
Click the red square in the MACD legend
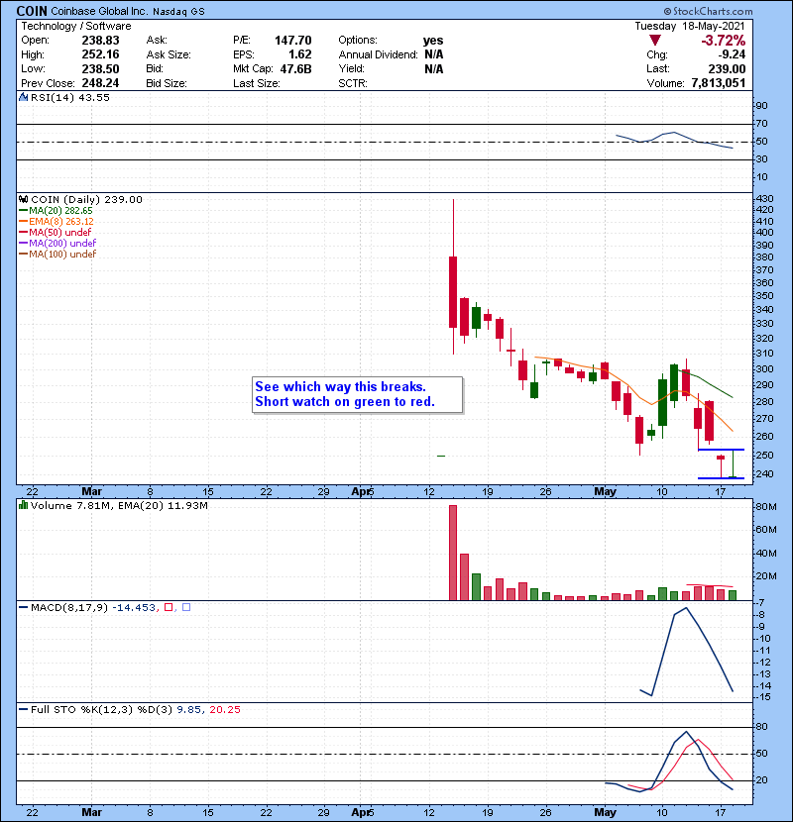tap(169, 608)
